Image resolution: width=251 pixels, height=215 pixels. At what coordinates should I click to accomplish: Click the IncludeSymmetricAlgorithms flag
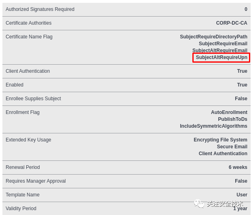[213, 126]
